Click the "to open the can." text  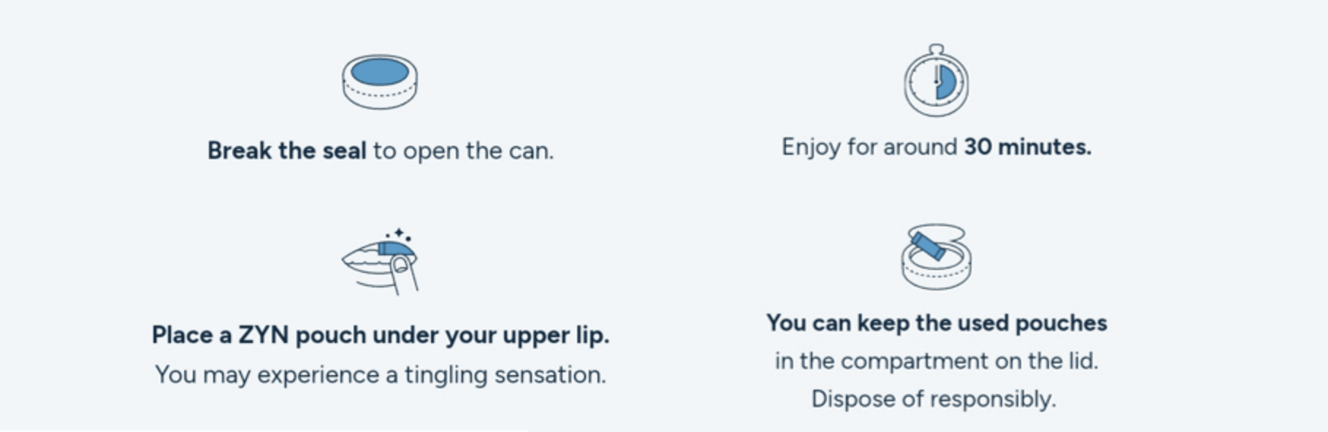click(x=463, y=150)
